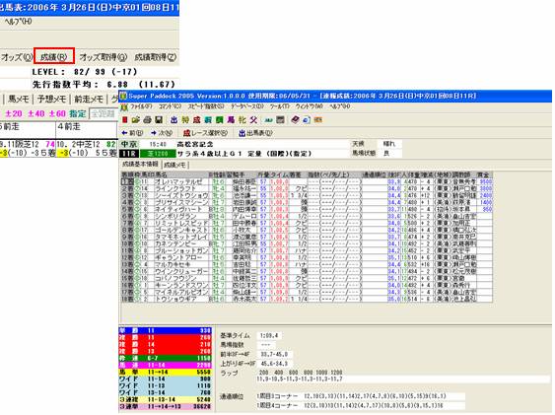Click the 枠連 6-7 payout row
Viewport: 555px width, 415px height.
pyautogui.click(x=165, y=358)
